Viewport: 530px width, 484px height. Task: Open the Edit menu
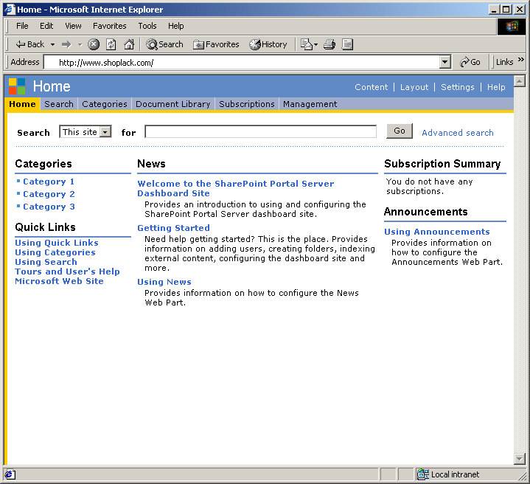point(46,26)
